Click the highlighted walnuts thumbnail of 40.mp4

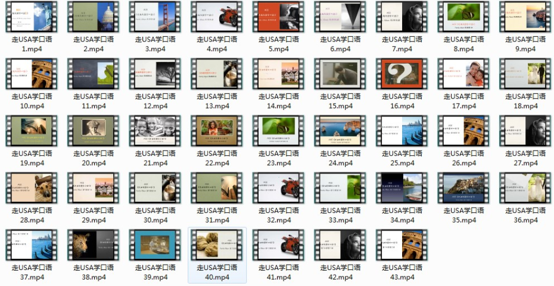(217, 245)
